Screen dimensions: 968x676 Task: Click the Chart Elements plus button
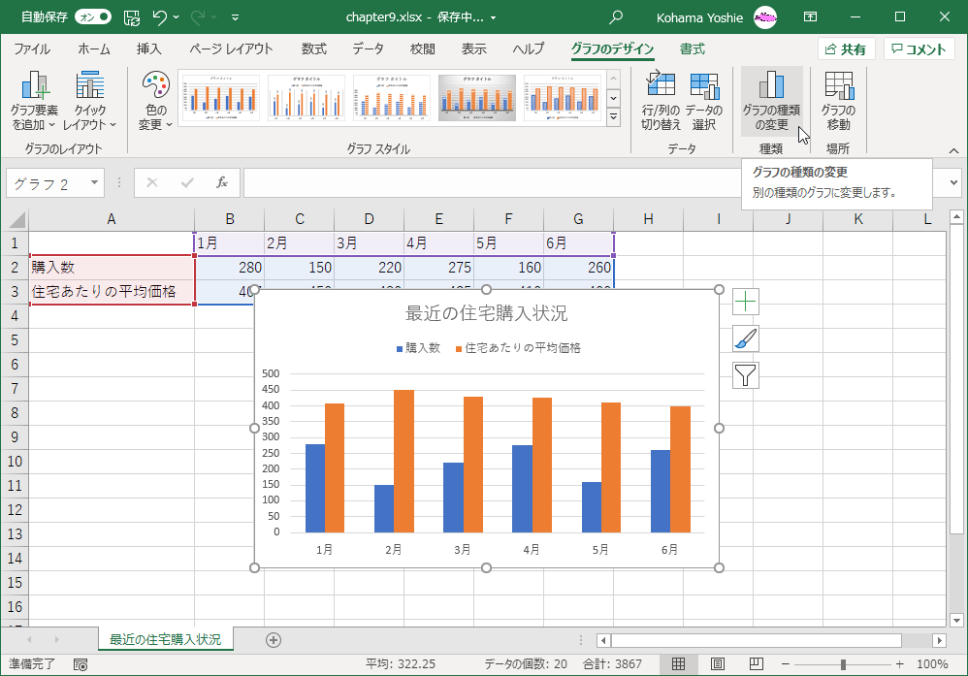(746, 302)
